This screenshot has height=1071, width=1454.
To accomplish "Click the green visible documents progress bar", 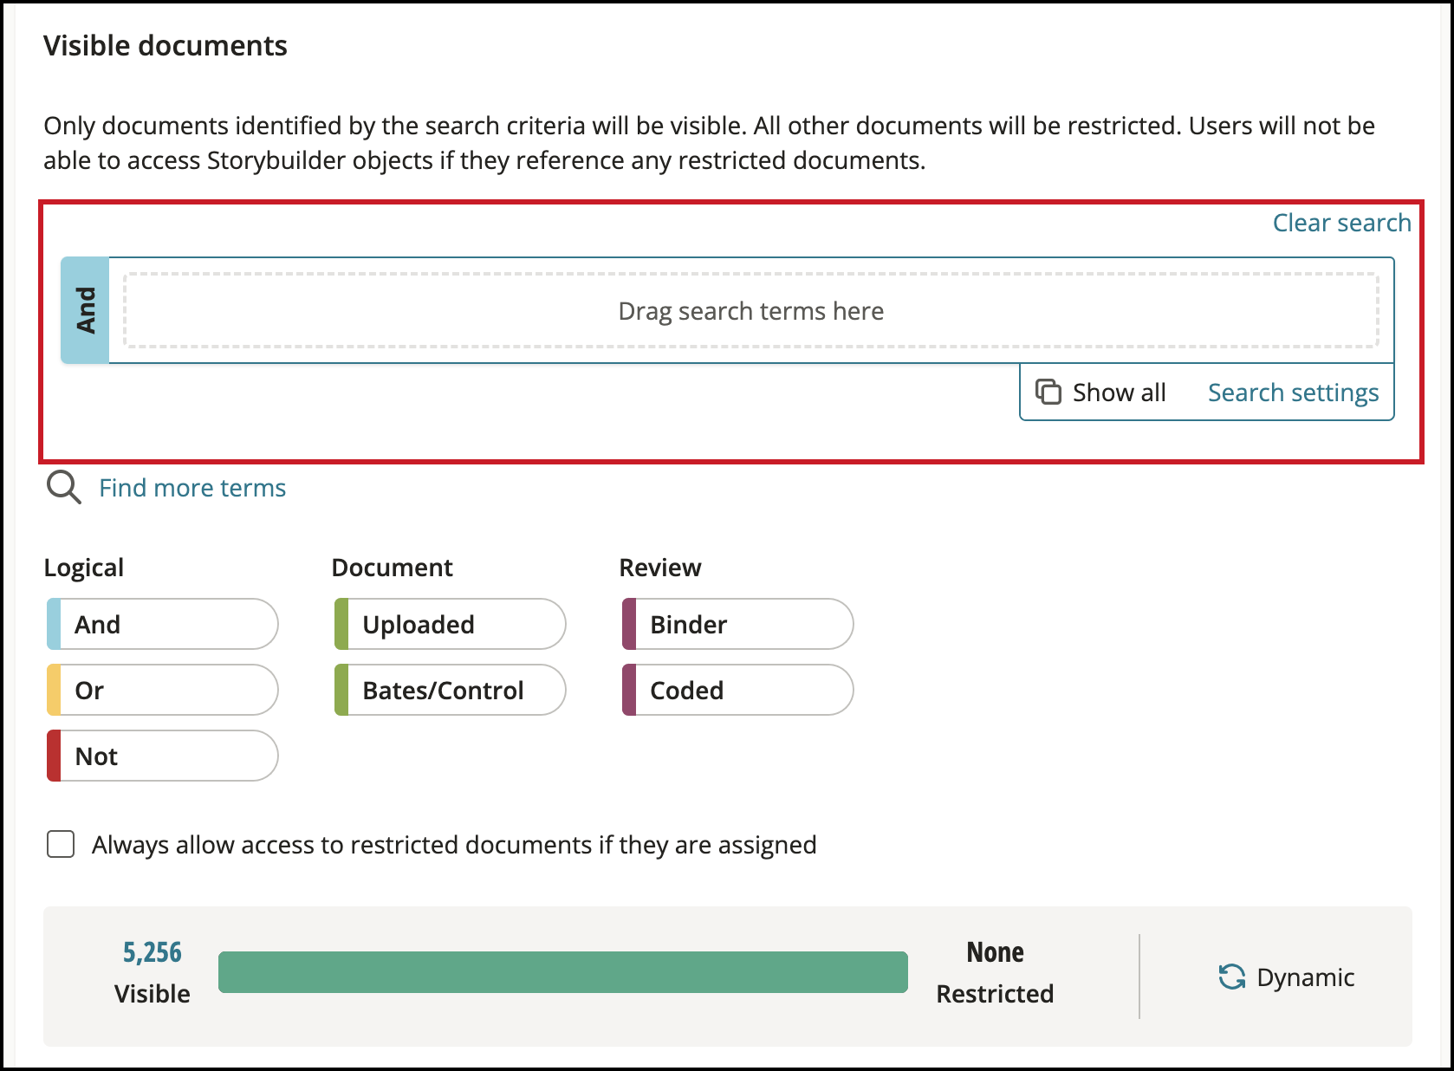I will pyautogui.click(x=563, y=972).
